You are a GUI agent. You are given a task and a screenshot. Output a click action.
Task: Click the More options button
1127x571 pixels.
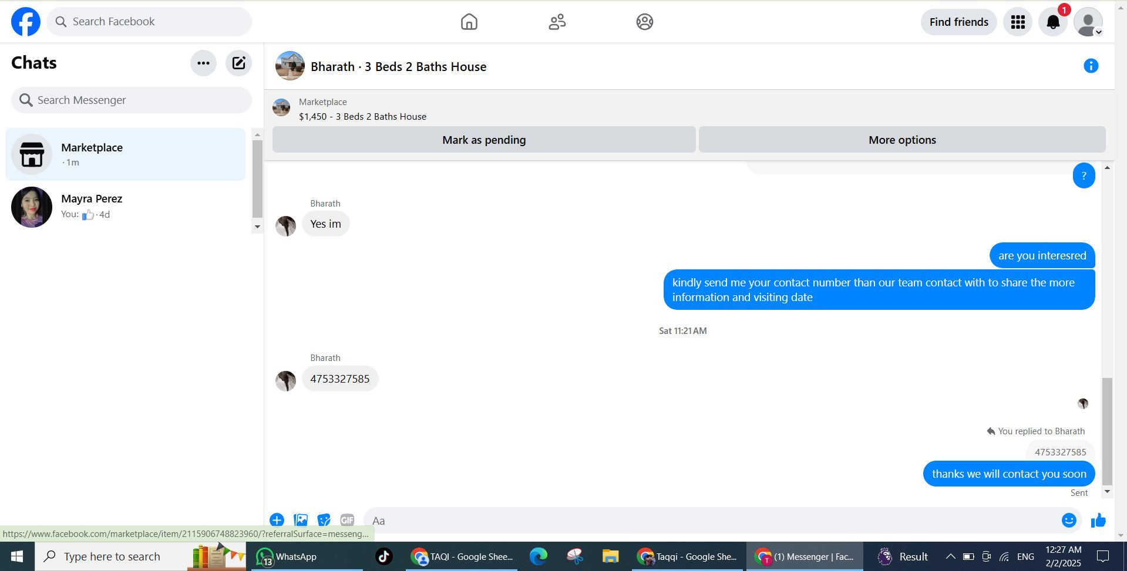click(x=902, y=140)
